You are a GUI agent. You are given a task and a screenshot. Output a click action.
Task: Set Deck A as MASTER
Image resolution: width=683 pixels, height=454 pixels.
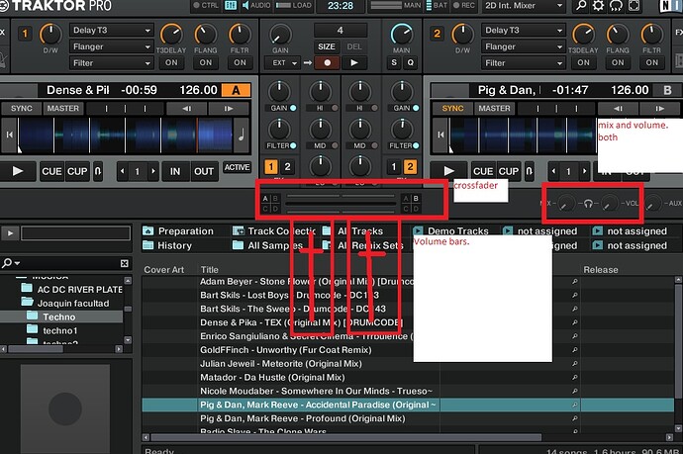pos(63,109)
